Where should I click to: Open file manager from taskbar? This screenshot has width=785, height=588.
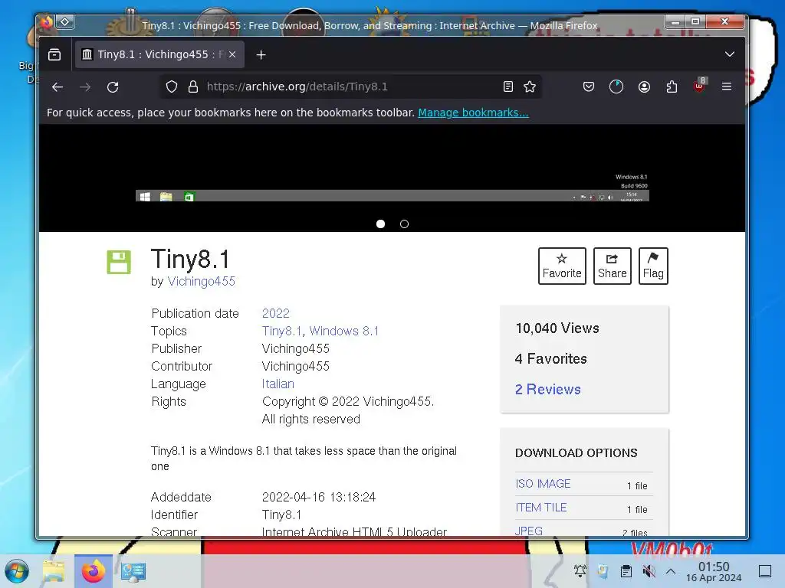pos(54,571)
